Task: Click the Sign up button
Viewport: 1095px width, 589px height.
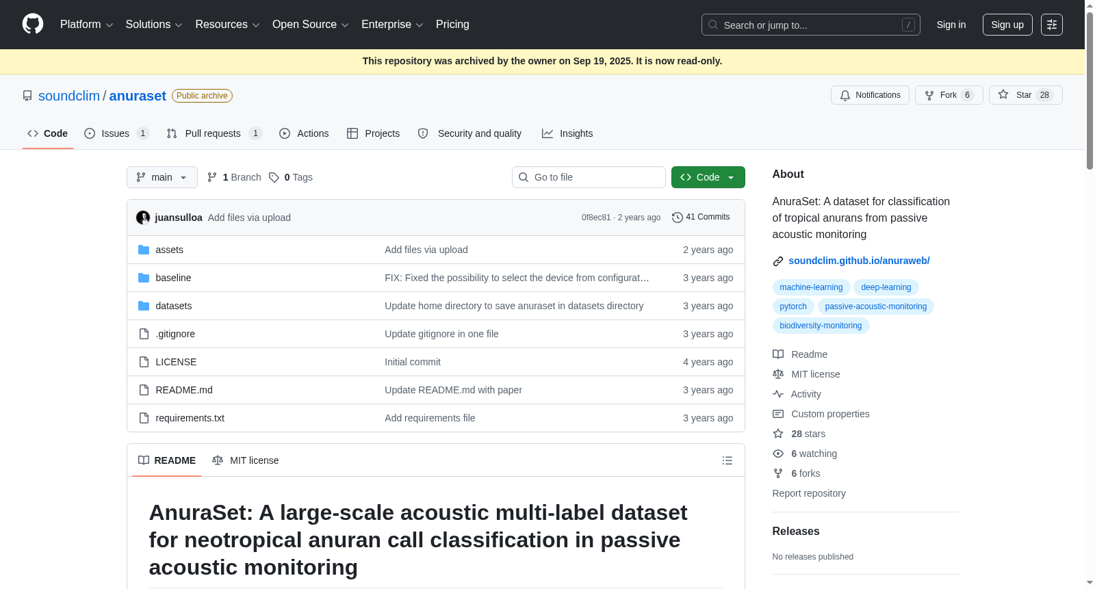Action: point(1007,25)
